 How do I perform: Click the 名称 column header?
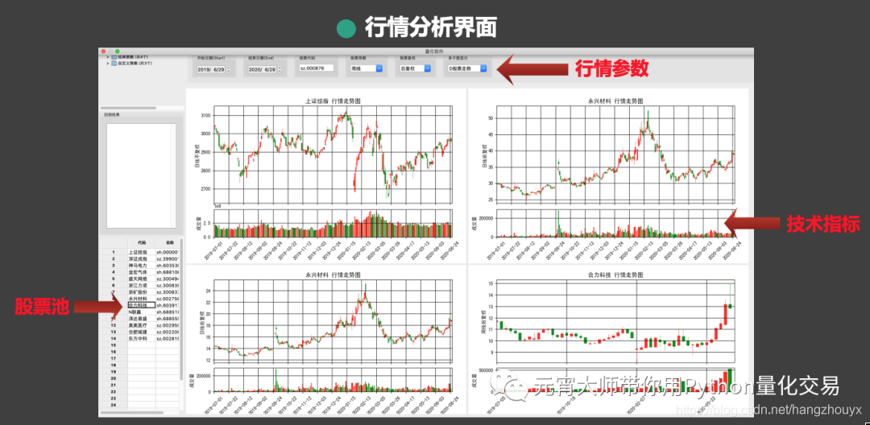click(x=167, y=243)
